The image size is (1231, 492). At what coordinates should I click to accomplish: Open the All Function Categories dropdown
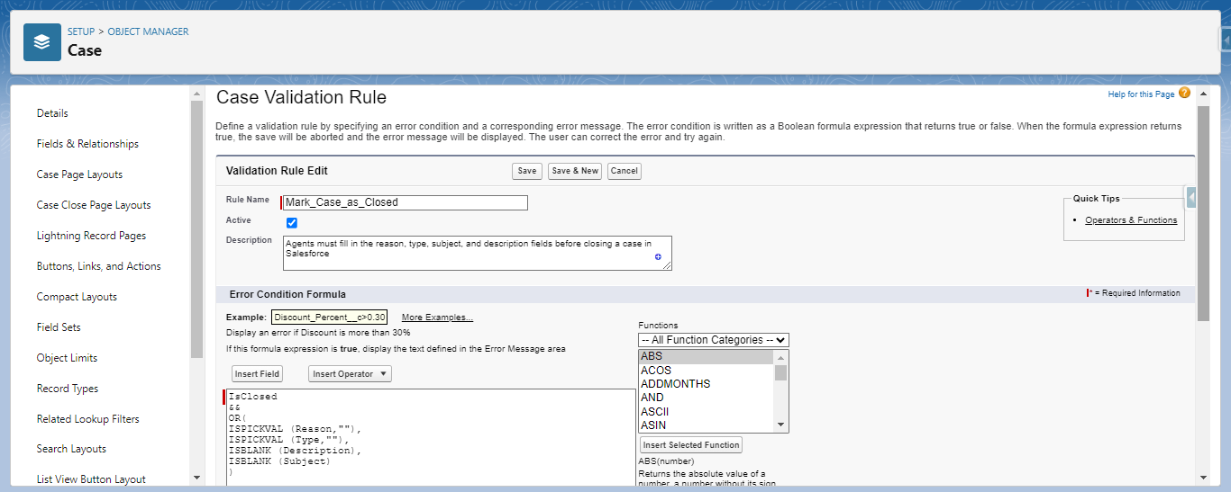[714, 340]
